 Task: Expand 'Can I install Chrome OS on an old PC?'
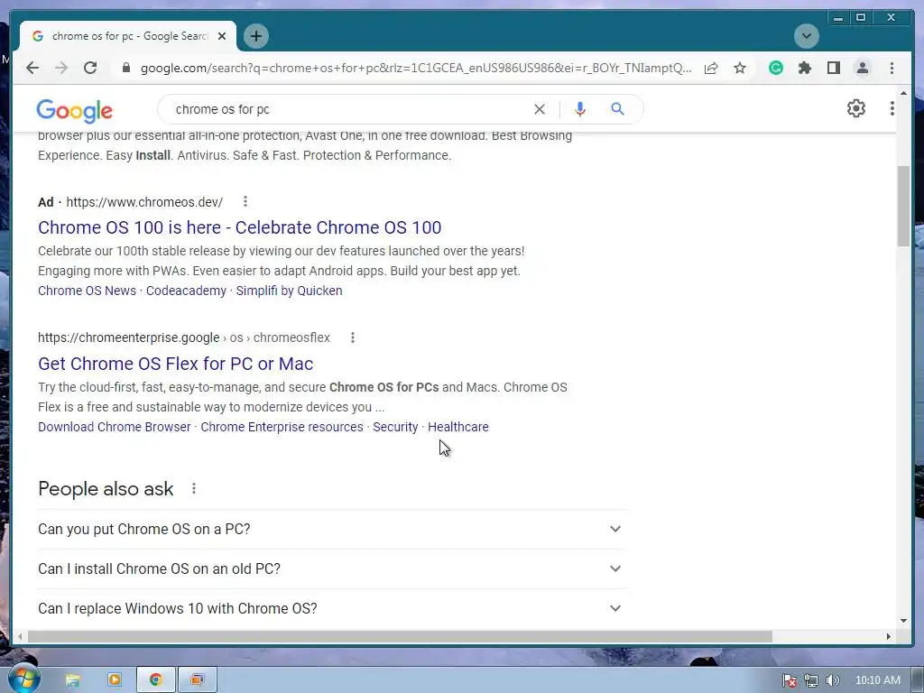tap(332, 568)
